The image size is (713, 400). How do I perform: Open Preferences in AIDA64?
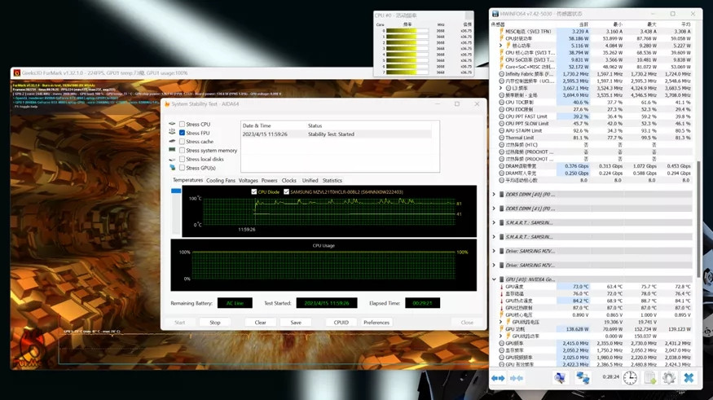(376, 323)
